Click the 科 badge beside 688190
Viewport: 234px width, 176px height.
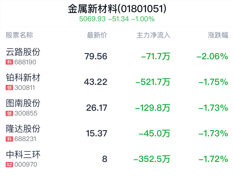pyautogui.click(x=9, y=62)
